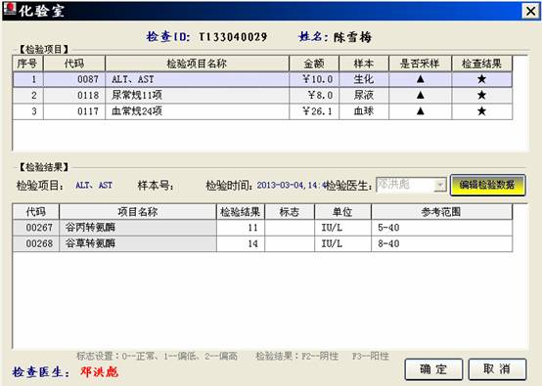Screen dimensions: 542x386
Task: Click the triangle sampling mark for 尿常规11项
Action: pyautogui.click(x=421, y=95)
